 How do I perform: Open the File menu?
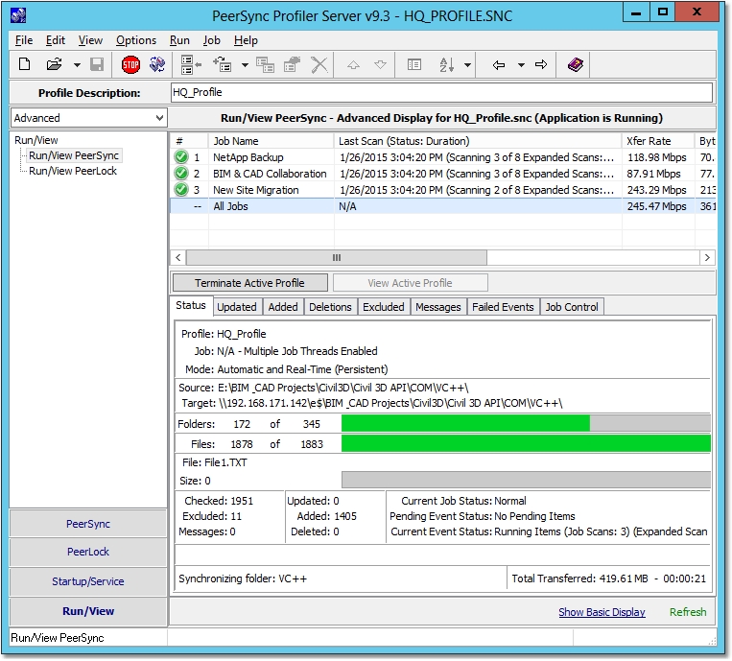click(24, 40)
